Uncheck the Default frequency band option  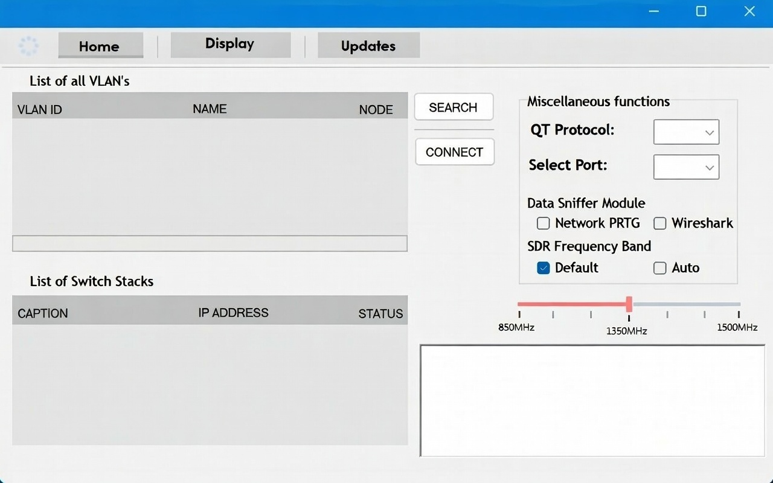click(x=544, y=268)
